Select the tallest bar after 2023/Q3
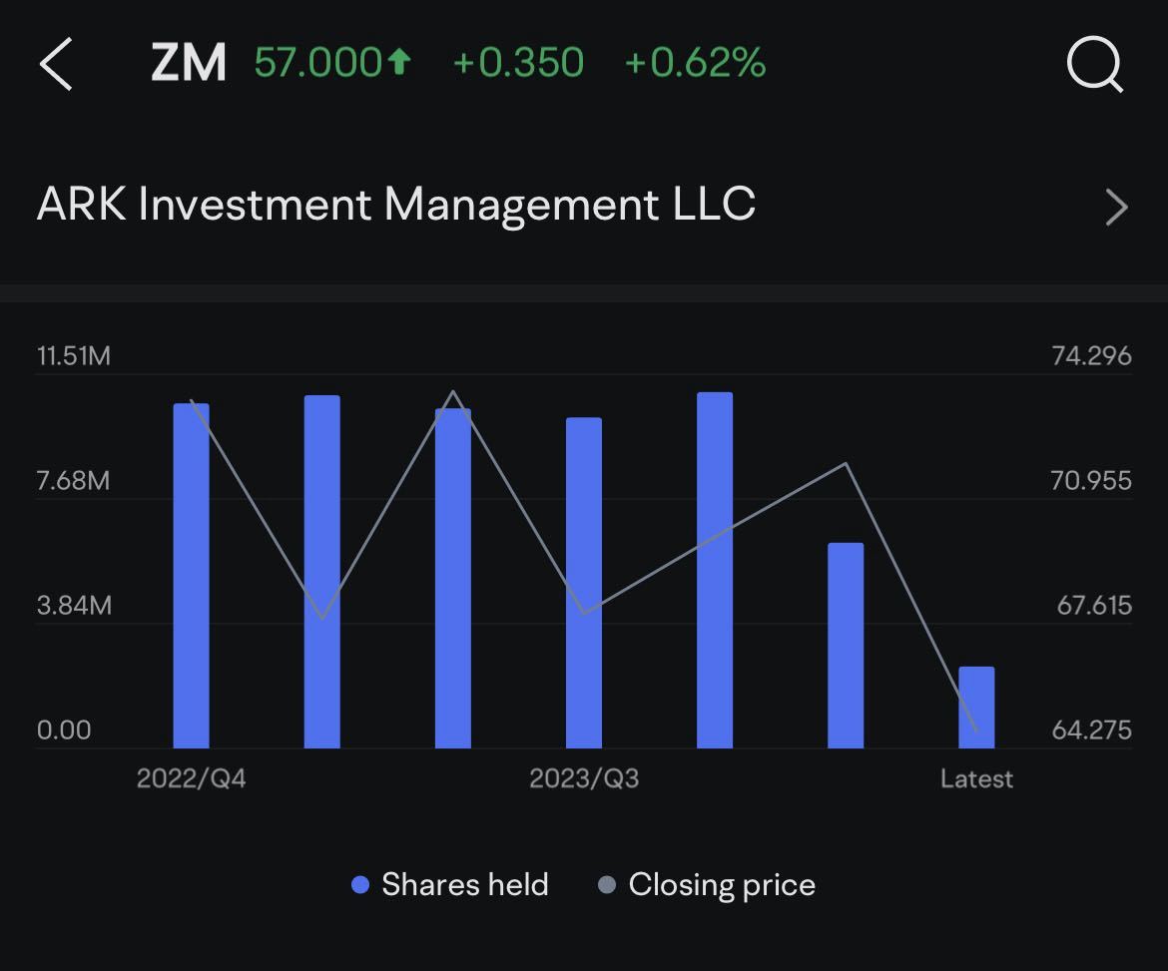This screenshot has height=971, width=1168. point(715,570)
